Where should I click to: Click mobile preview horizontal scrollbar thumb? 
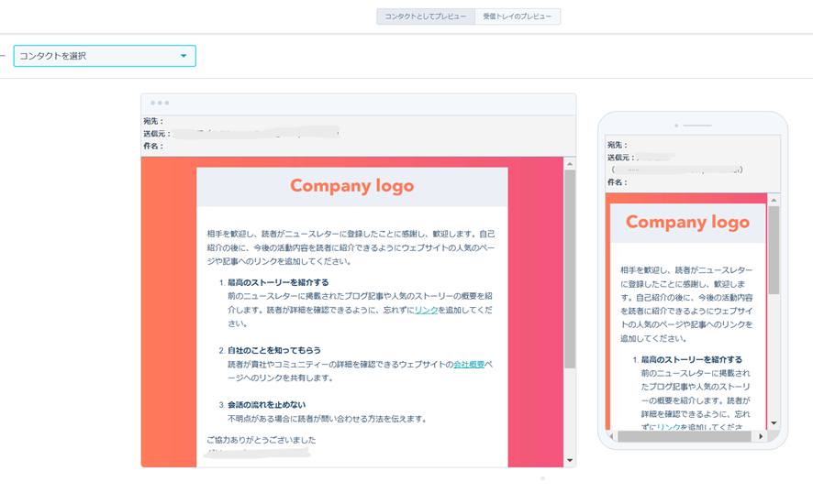point(685,436)
